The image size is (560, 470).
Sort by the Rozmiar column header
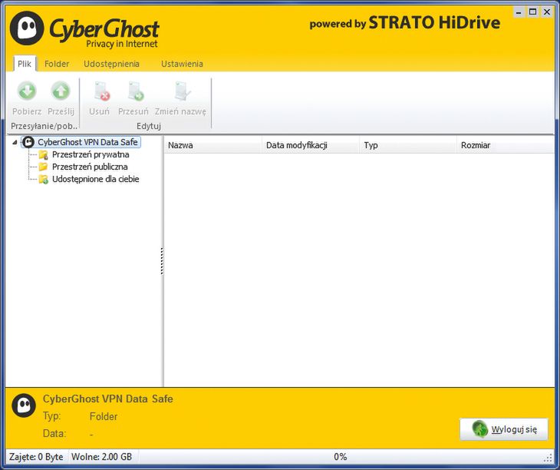(x=506, y=145)
